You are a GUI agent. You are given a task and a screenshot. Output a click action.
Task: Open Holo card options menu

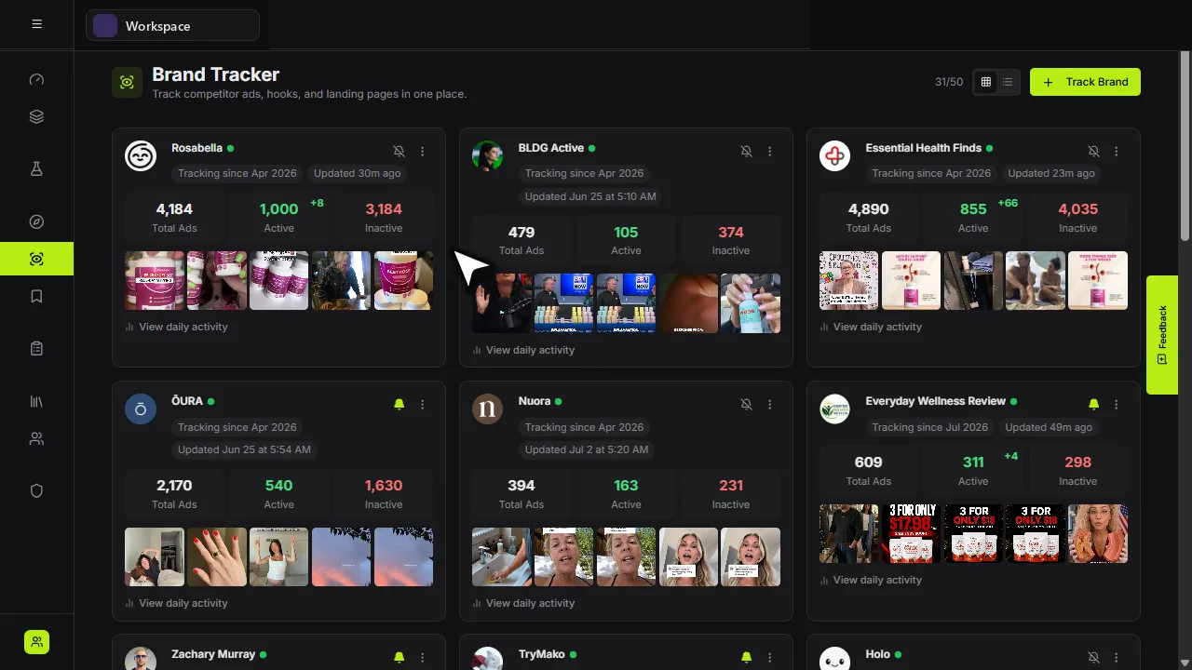[1117, 658]
